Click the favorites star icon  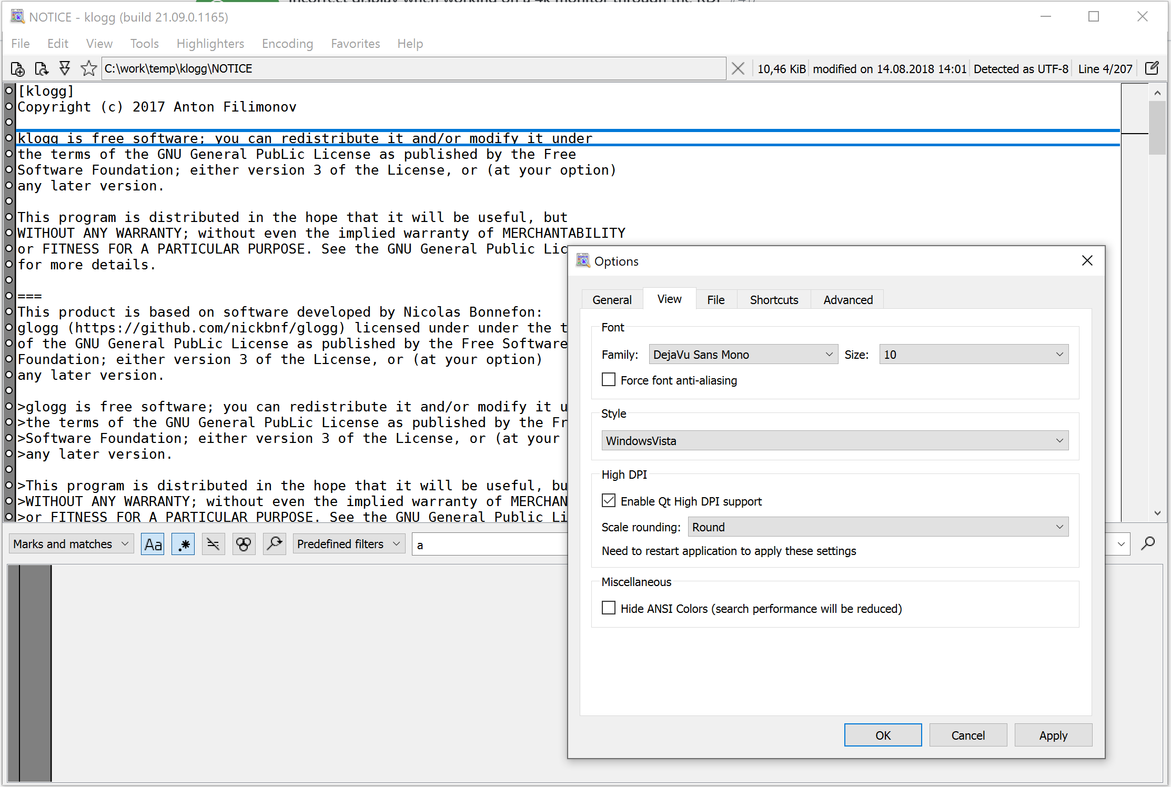88,69
